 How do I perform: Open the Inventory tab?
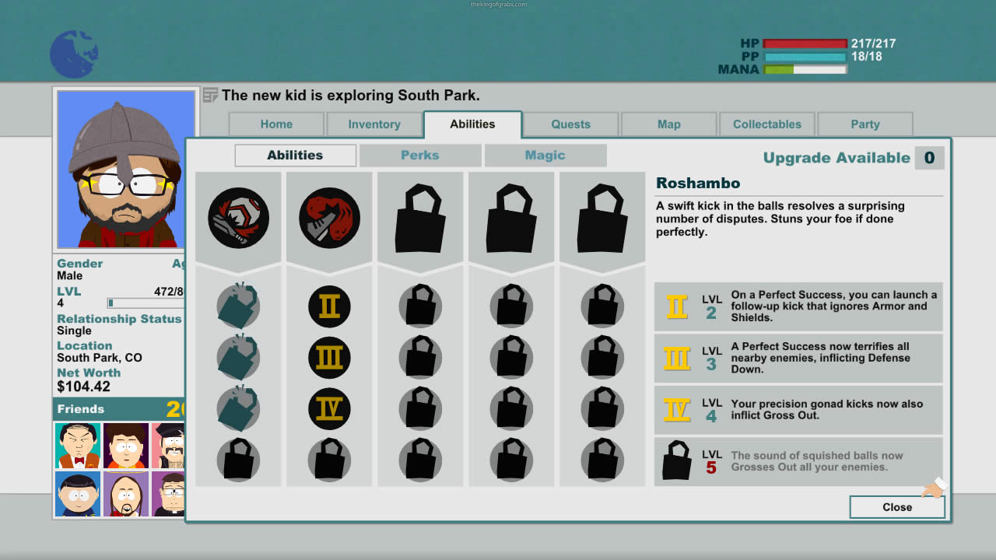point(374,124)
